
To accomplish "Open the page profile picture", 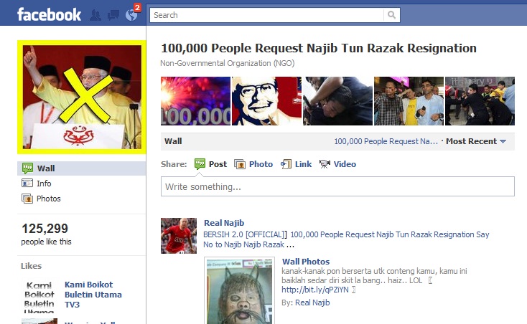I will [82, 97].
